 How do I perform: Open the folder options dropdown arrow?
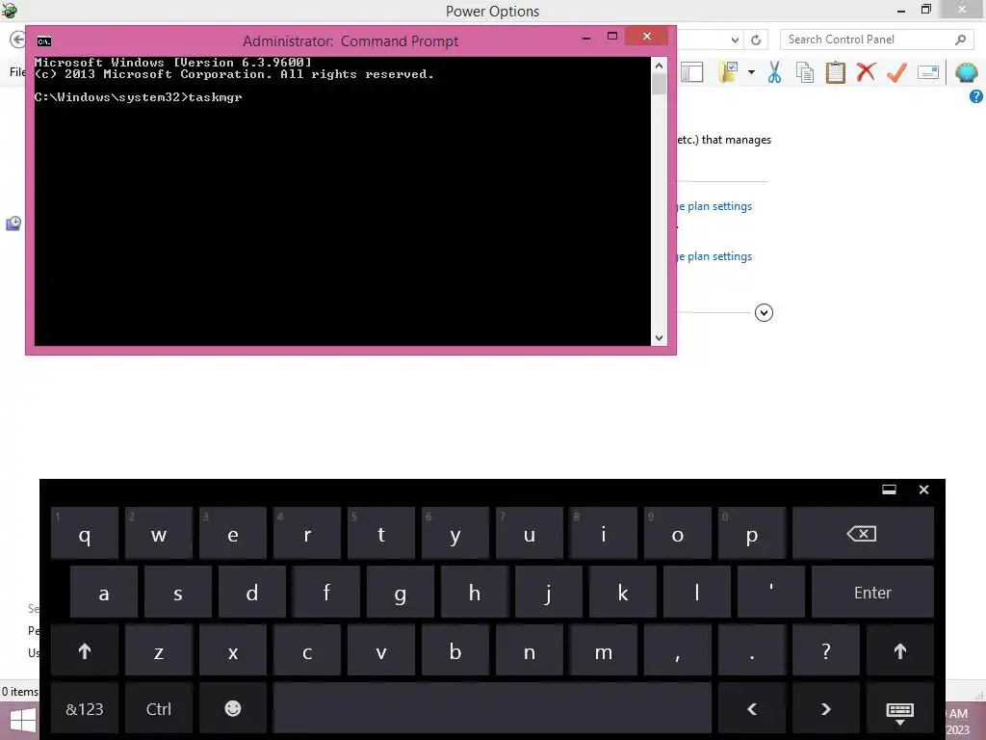(x=751, y=72)
